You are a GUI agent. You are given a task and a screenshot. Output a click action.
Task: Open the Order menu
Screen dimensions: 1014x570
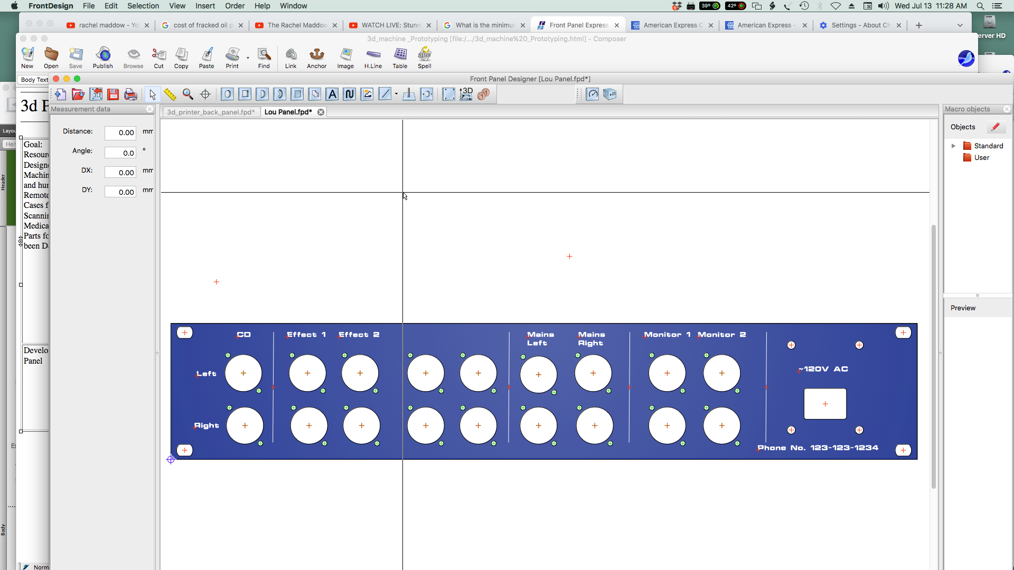click(x=234, y=6)
